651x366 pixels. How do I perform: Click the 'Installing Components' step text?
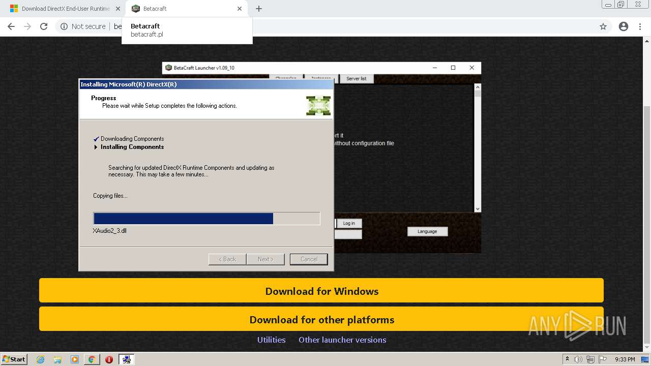(132, 147)
